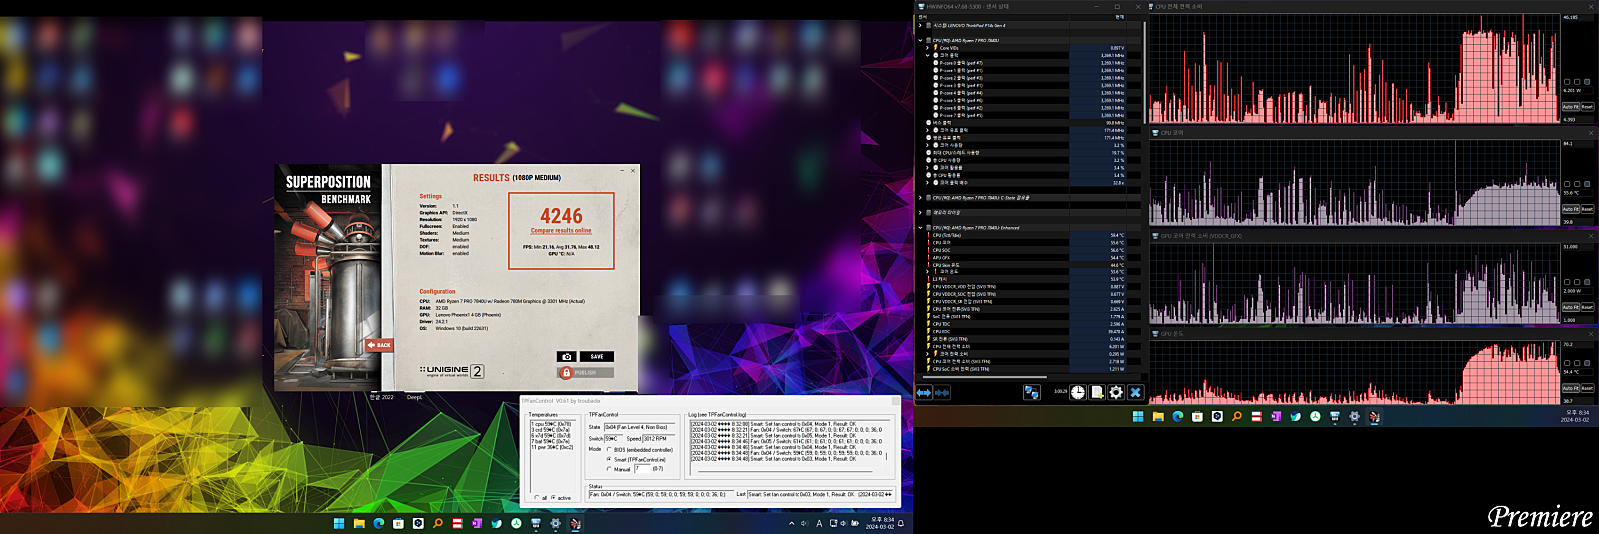This screenshot has height=534, width=1599.
Task: Open the Compare results online link
Action: click(561, 230)
